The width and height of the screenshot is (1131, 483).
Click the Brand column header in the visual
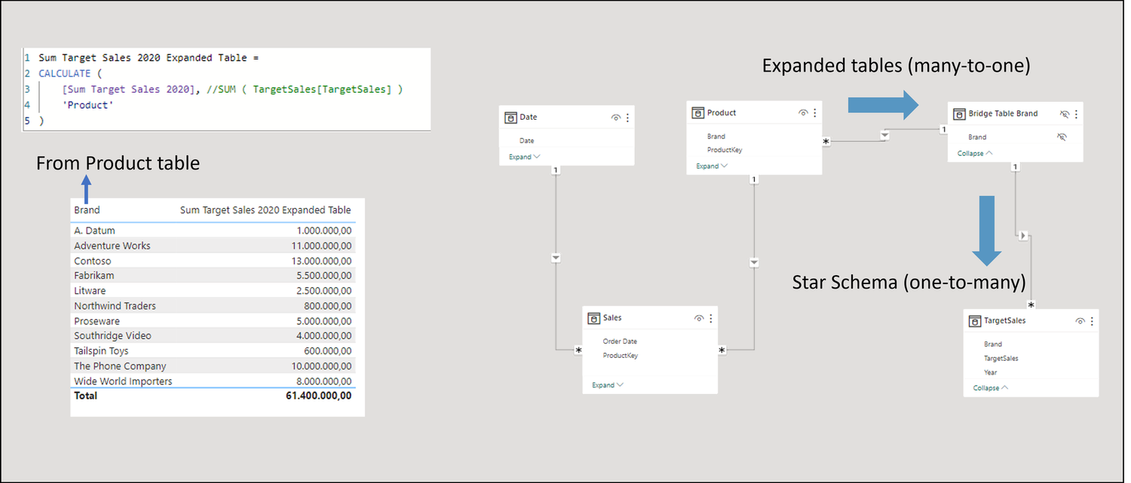[87, 210]
